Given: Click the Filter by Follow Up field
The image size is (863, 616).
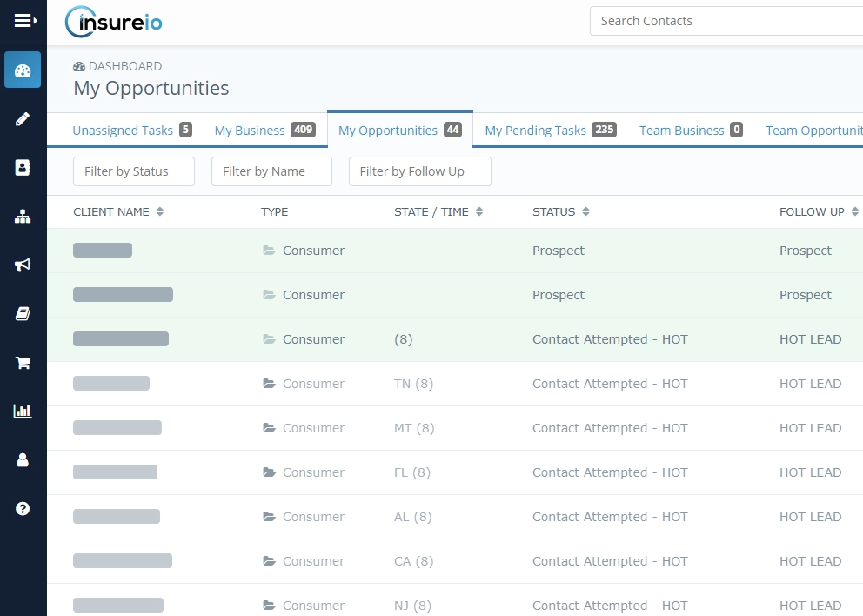Looking at the screenshot, I should pyautogui.click(x=419, y=171).
